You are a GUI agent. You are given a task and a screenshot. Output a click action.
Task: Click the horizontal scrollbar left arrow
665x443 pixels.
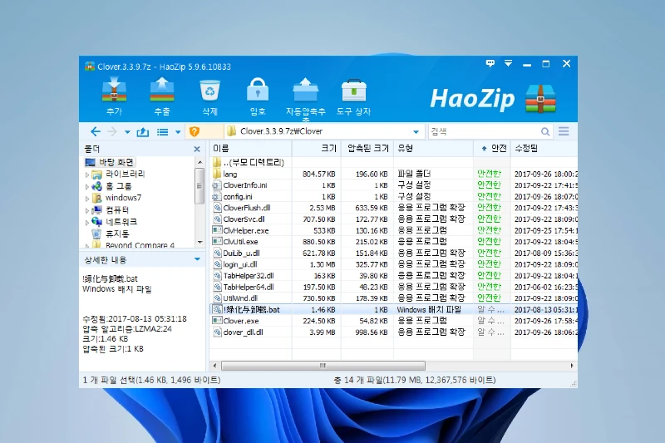point(214,366)
